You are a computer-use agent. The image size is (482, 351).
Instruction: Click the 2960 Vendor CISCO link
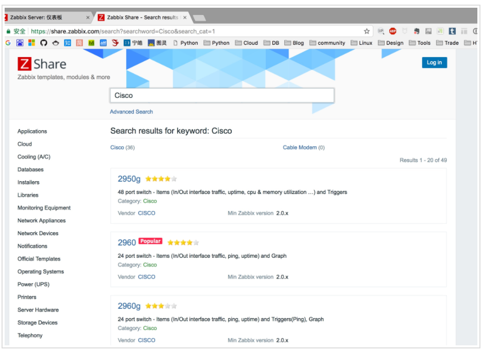tap(147, 277)
